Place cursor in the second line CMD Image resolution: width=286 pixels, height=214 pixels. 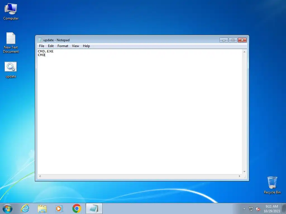pyautogui.click(x=41, y=55)
